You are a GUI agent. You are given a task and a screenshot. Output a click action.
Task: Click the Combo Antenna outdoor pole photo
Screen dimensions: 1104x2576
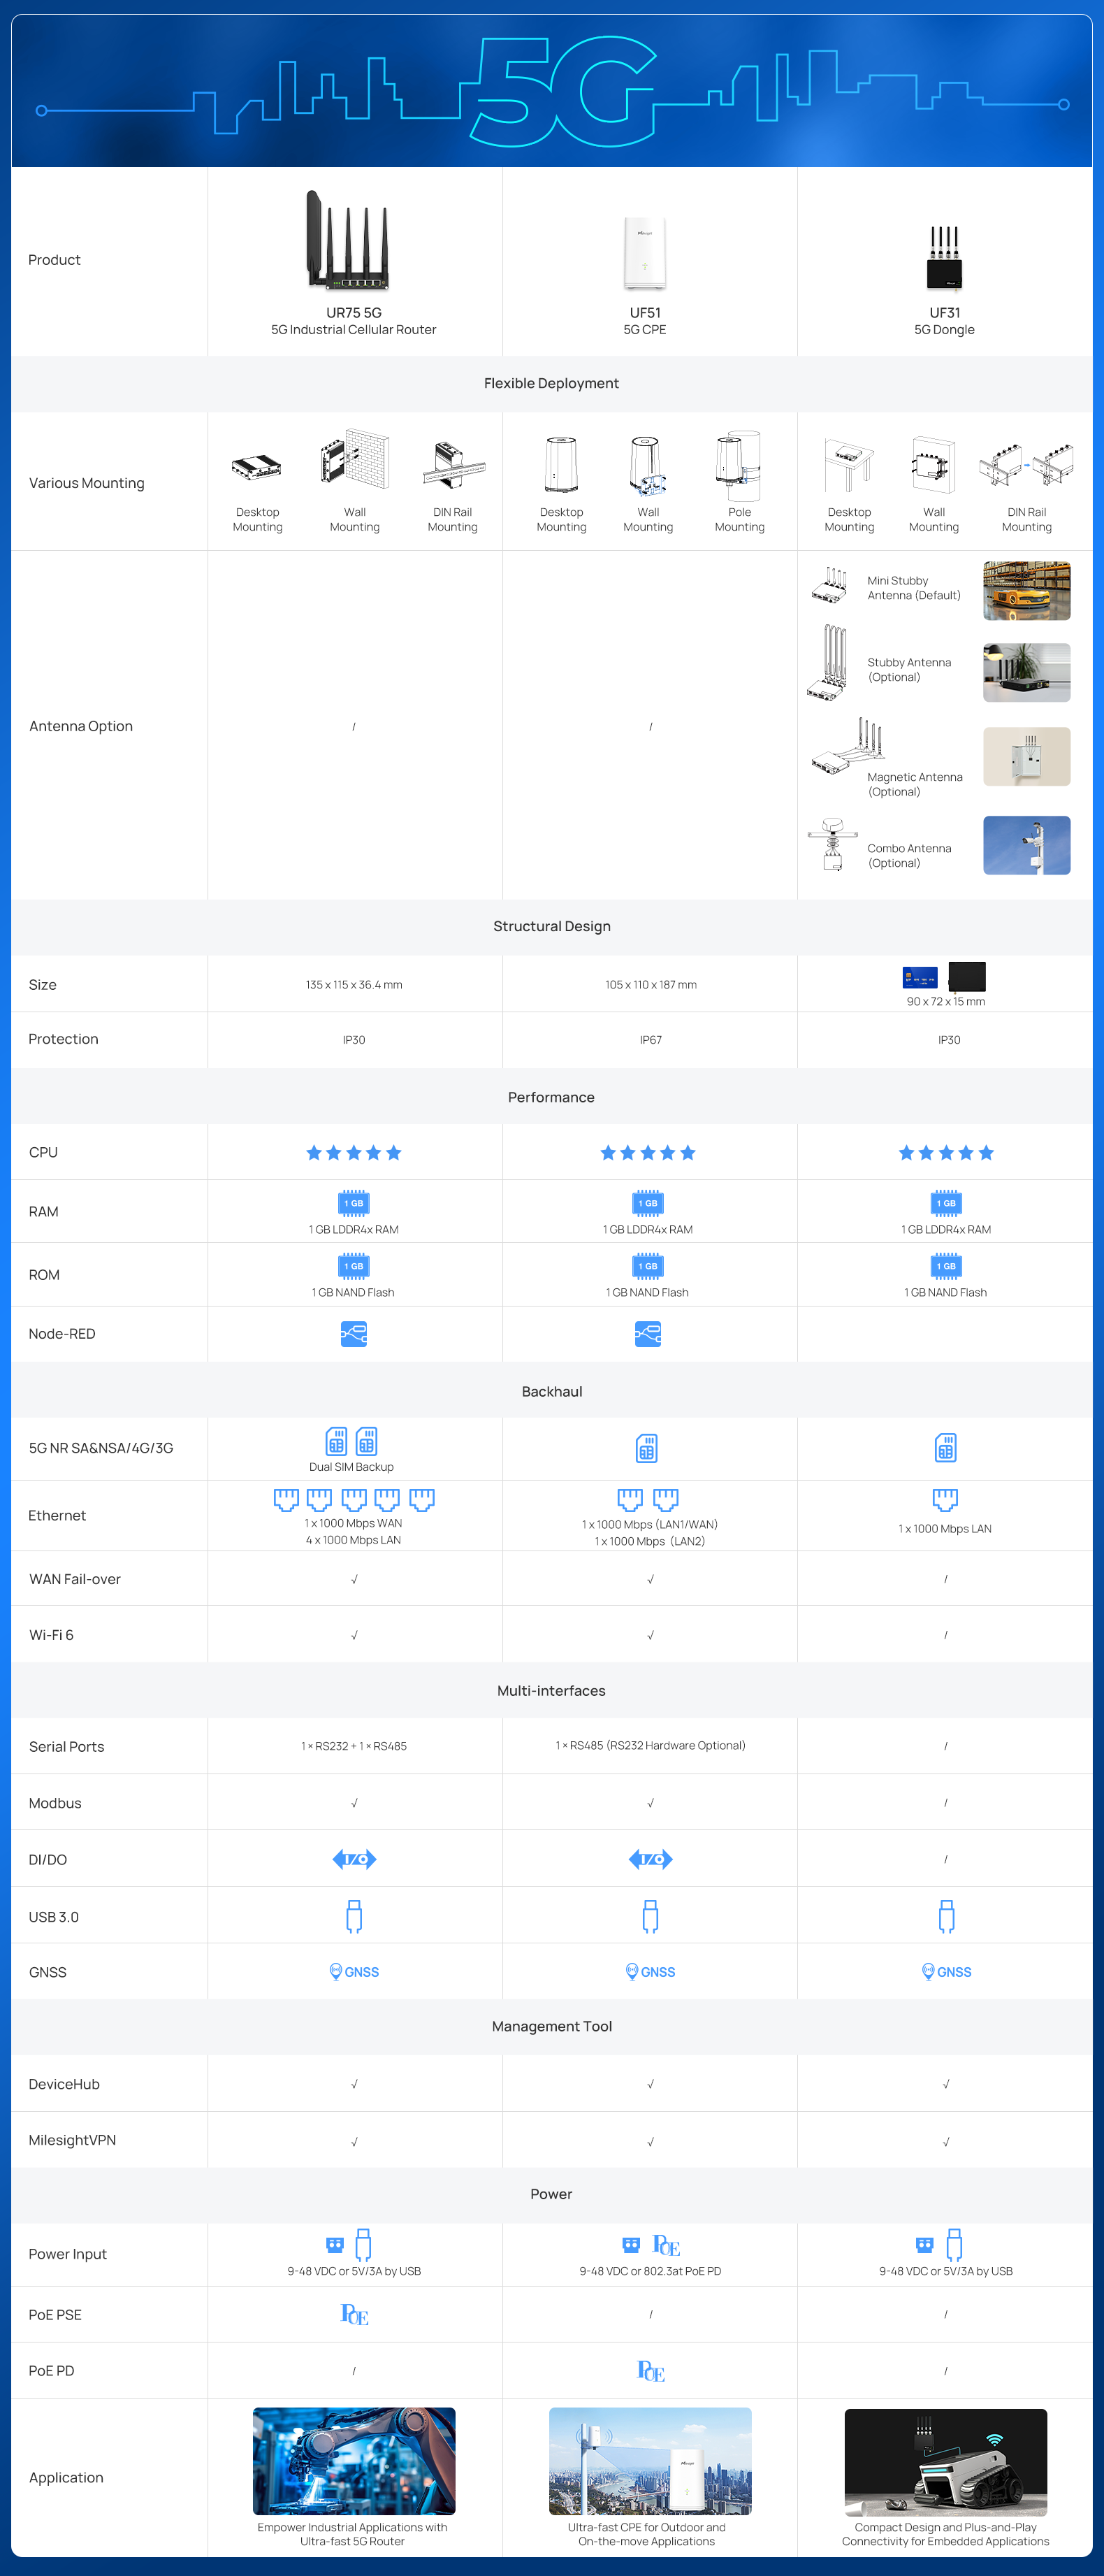[x=1026, y=845]
